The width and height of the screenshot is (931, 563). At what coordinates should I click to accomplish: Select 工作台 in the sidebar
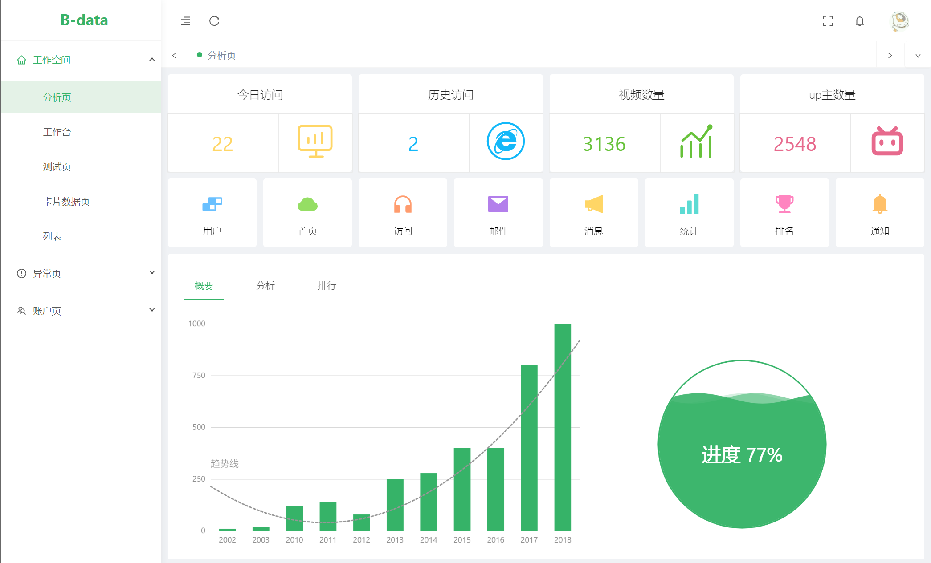pyautogui.click(x=81, y=132)
